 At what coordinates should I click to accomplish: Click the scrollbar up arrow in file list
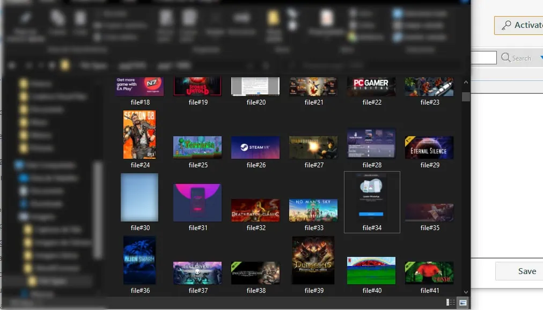[466, 83]
